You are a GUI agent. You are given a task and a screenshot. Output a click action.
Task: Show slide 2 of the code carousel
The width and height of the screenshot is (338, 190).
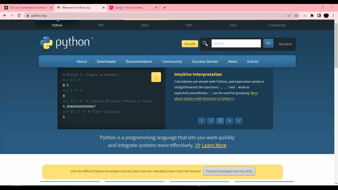(x=211, y=121)
